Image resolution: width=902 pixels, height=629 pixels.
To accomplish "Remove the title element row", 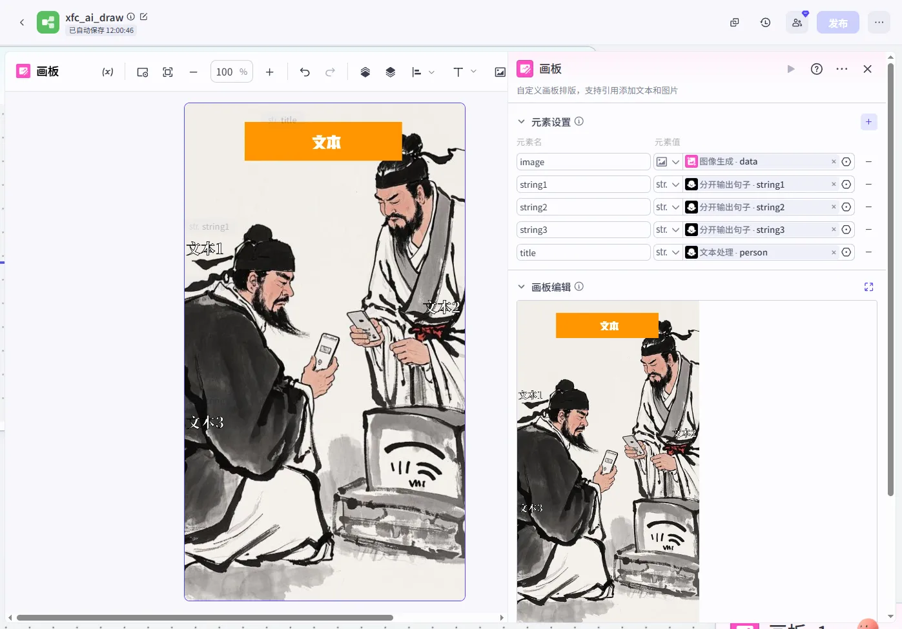I will [x=869, y=252].
